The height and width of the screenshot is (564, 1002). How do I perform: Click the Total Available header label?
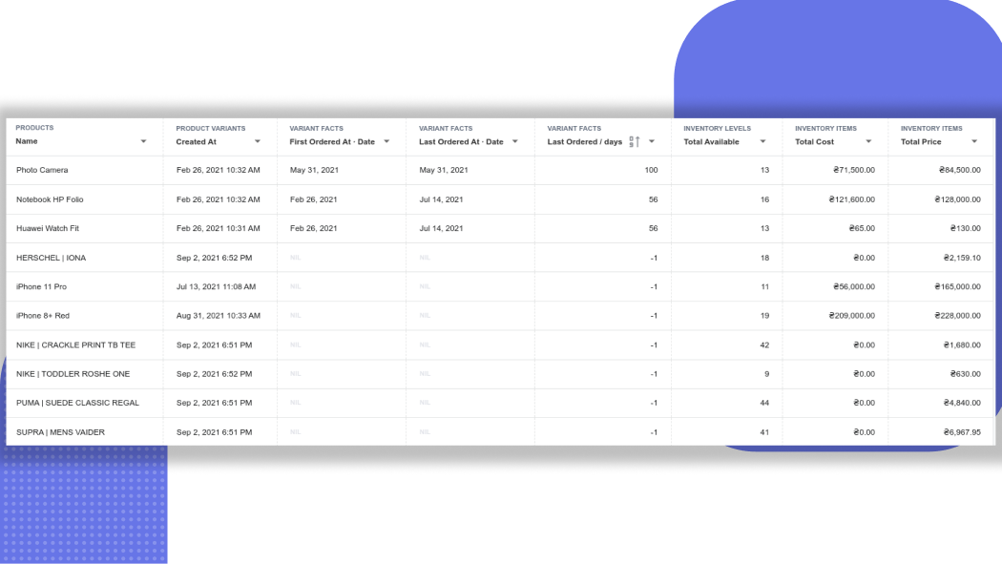pyautogui.click(x=711, y=142)
